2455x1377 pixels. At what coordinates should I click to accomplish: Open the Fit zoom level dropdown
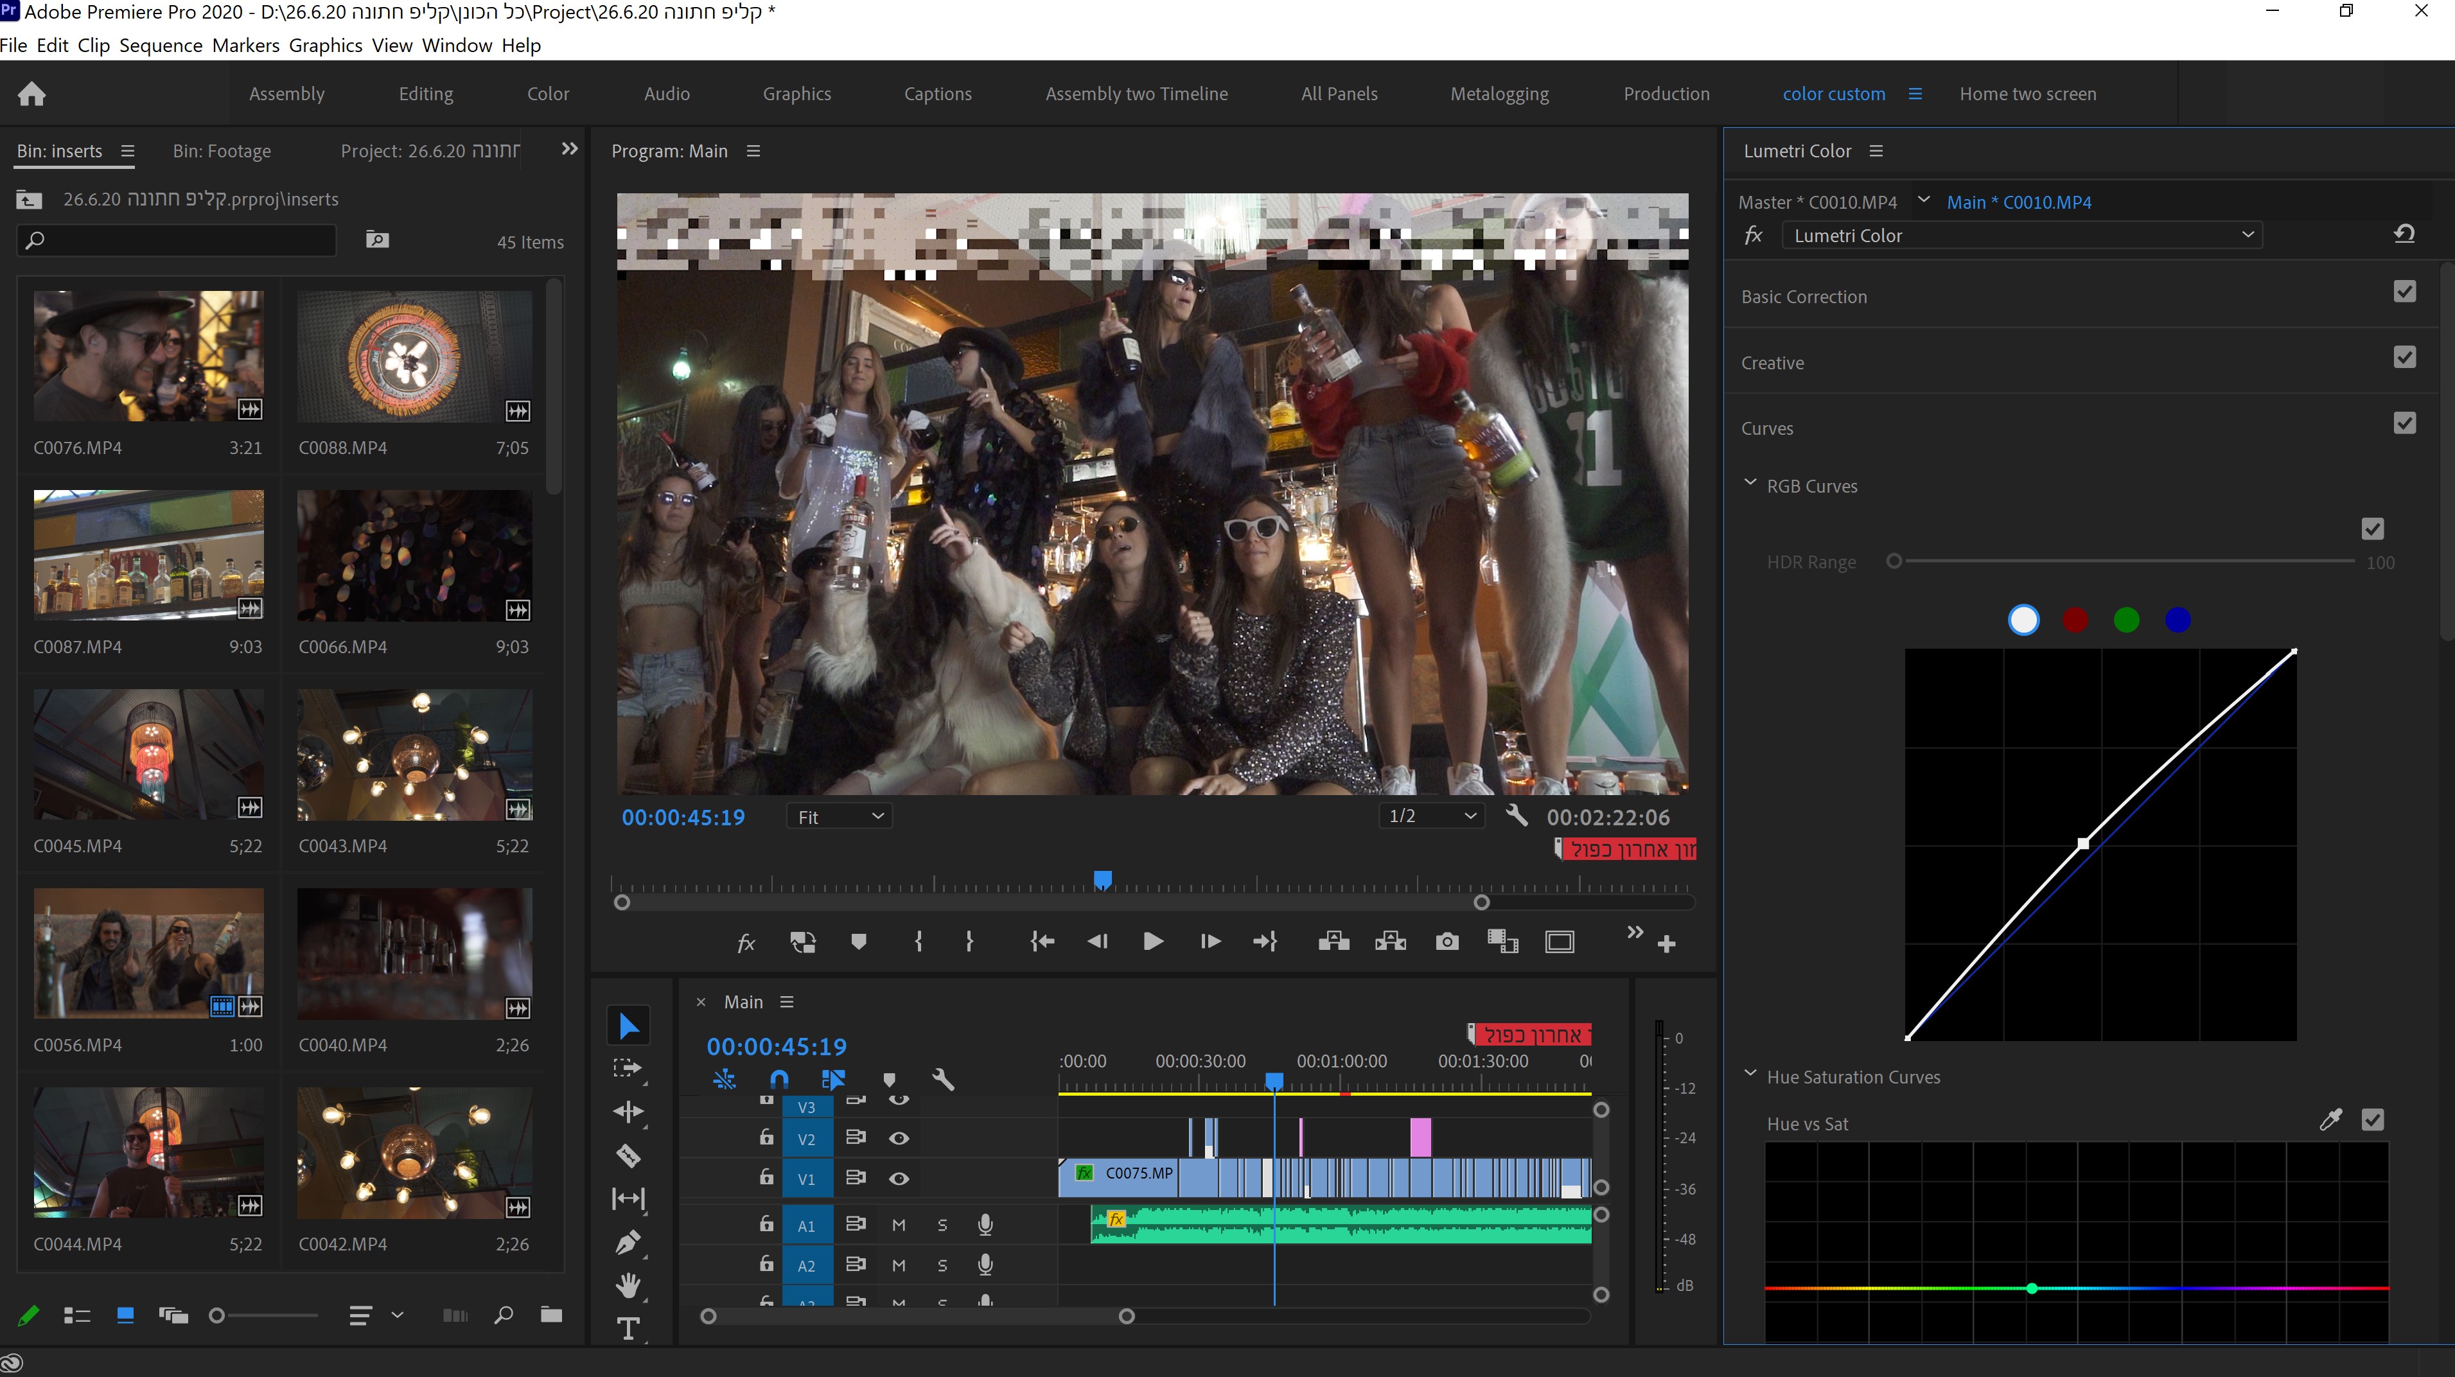click(x=839, y=817)
